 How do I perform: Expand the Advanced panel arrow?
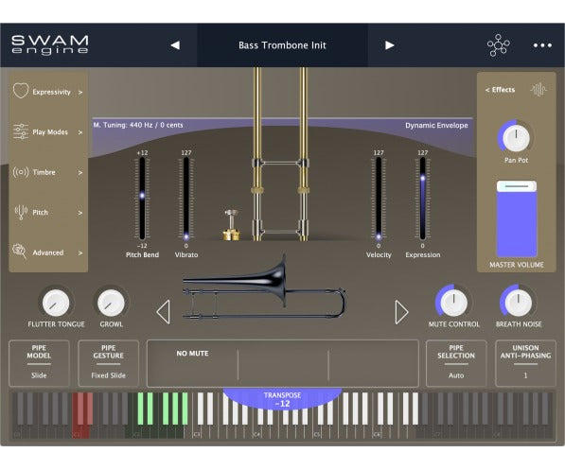tap(80, 253)
